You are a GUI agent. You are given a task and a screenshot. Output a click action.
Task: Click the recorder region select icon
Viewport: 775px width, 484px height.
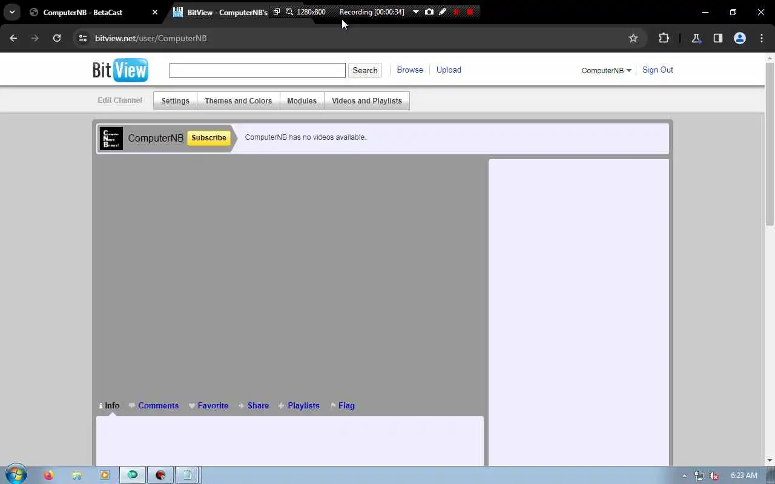pyautogui.click(x=277, y=11)
